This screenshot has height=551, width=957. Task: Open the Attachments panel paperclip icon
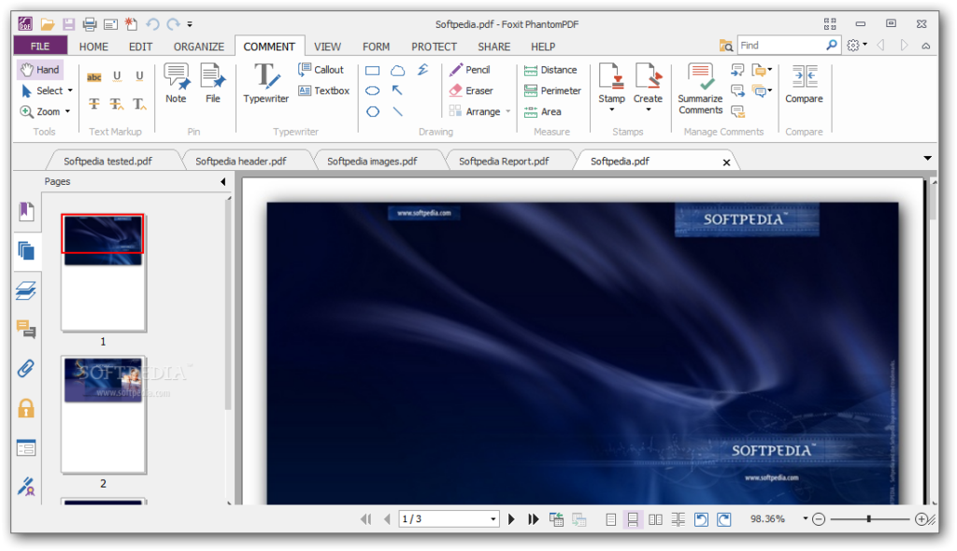pyautogui.click(x=26, y=368)
